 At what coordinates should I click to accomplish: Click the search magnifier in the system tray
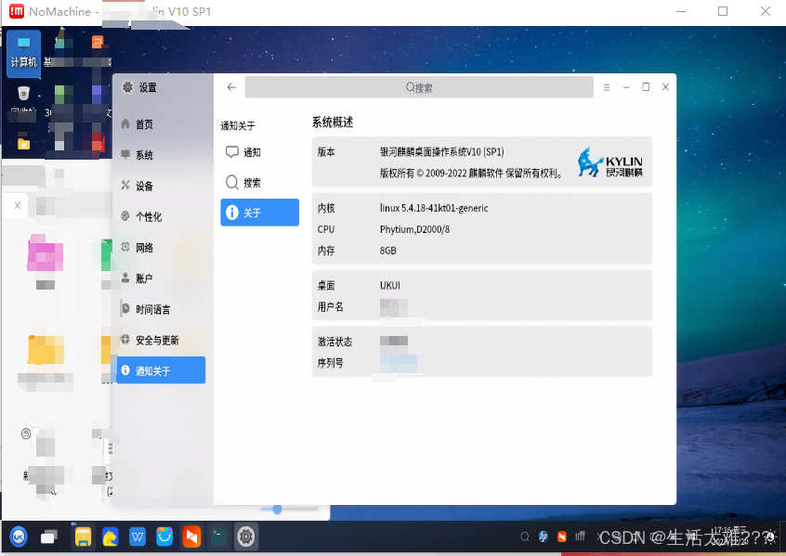(524, 537)
